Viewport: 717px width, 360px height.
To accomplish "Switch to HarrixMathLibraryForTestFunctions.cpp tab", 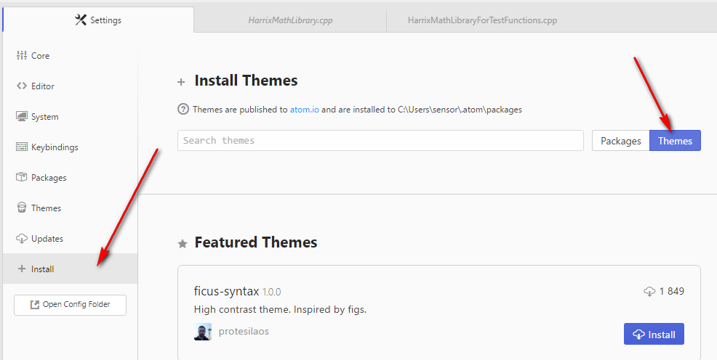I will 482,20.
